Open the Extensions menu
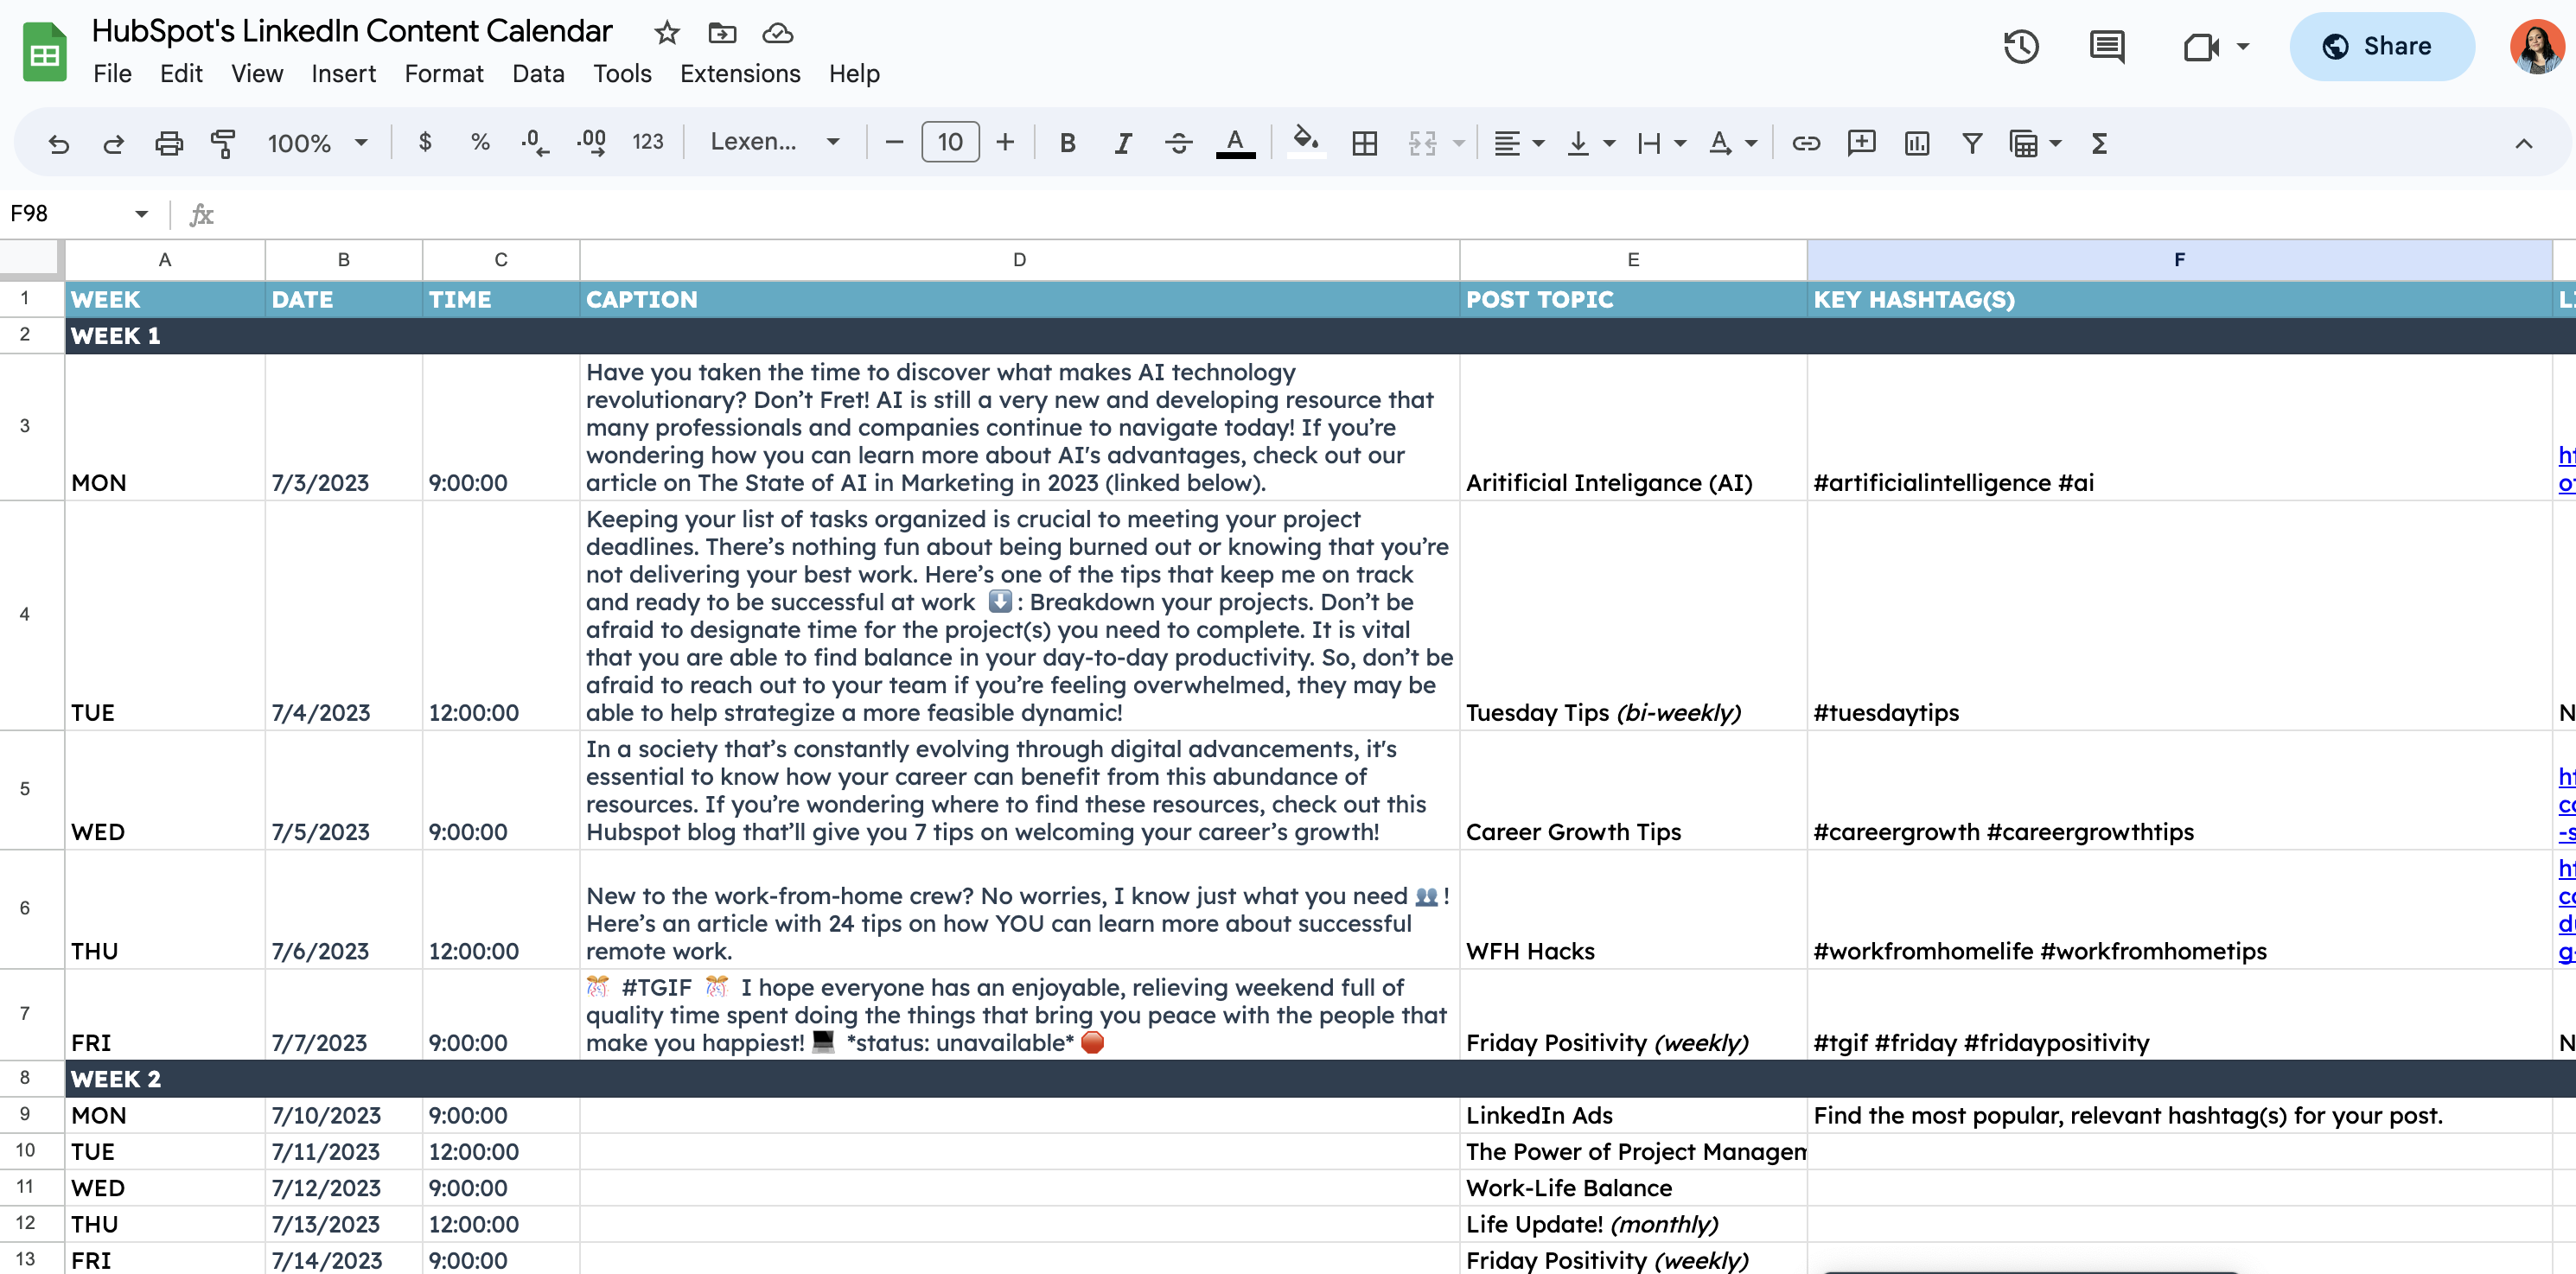This screenshot has width=2576, height=1274. pyautogui.click(x=739, y=73)
